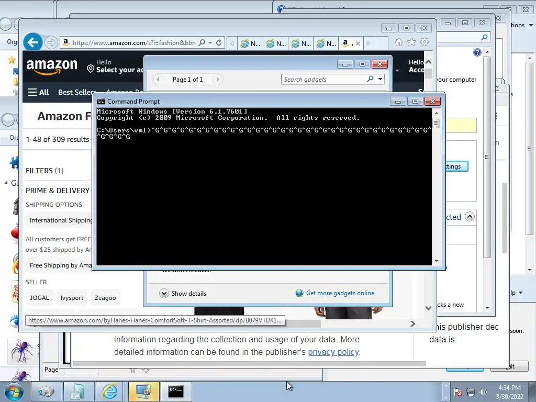Close the Amazon tab with its X
Image resolution: width=536 pixels, height=402 pixels.
click(358, 43)
